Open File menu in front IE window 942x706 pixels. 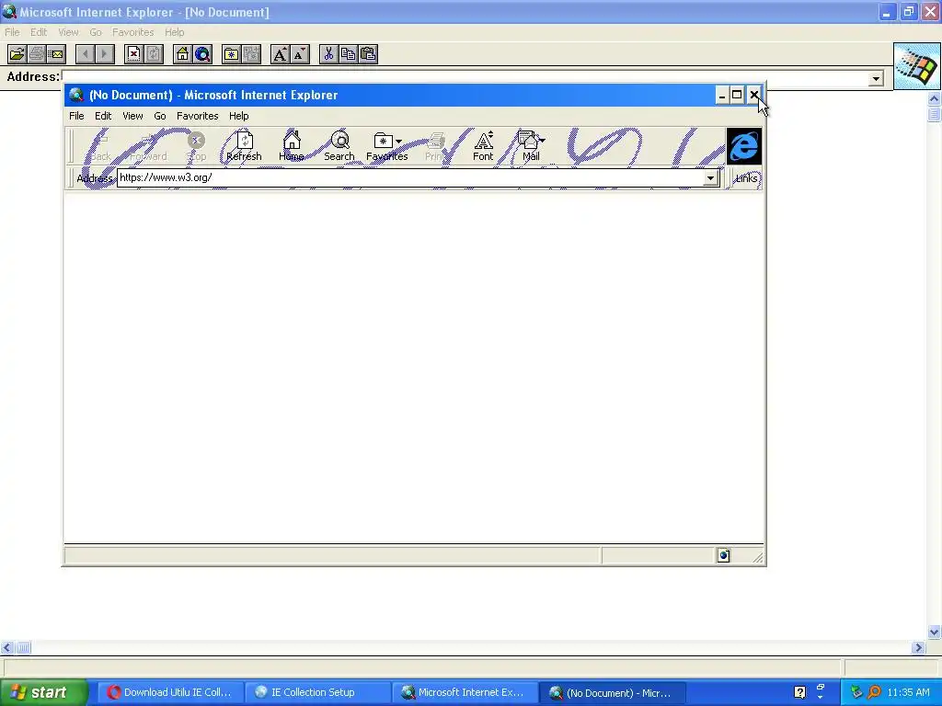[76, 116]
